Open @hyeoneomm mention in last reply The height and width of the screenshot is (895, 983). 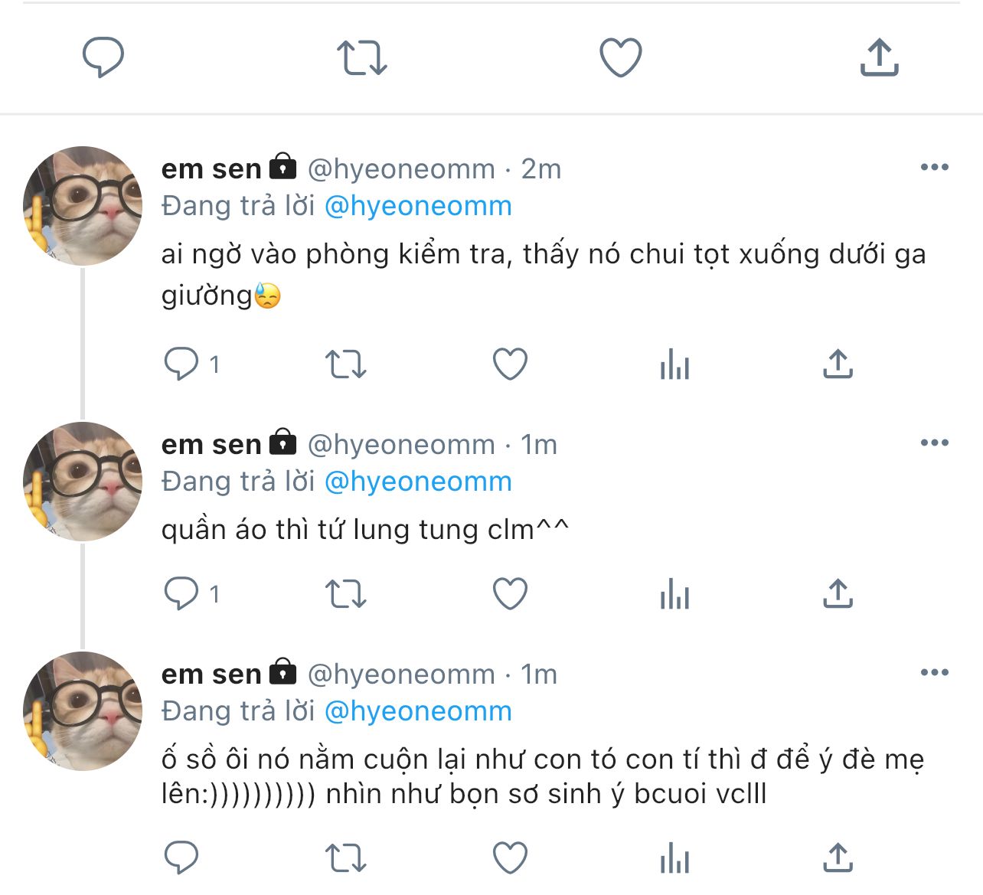click(418, 711)
